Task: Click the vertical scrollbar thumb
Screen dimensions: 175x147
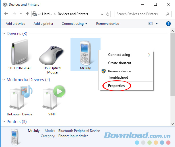Action: [172, 64]
